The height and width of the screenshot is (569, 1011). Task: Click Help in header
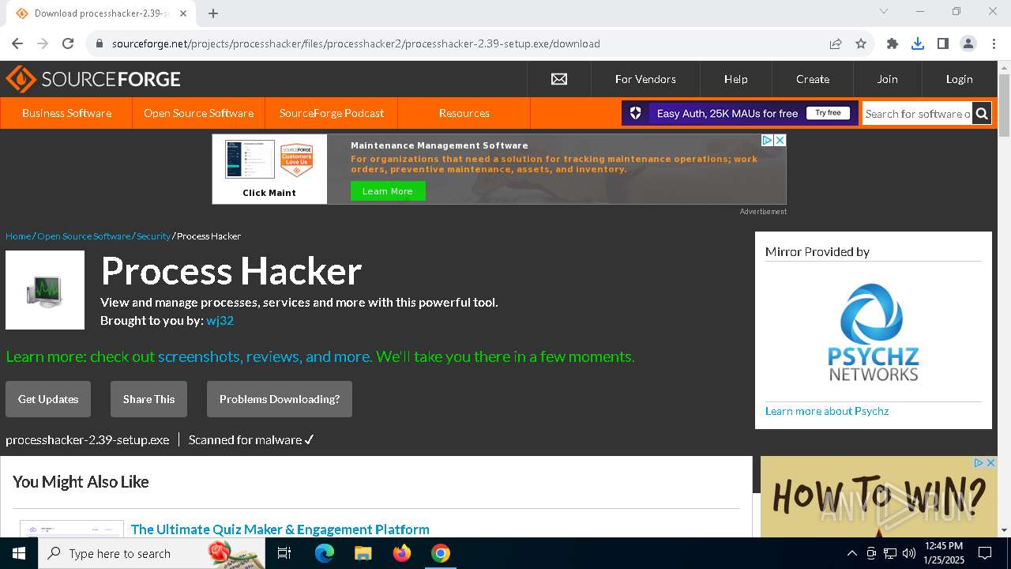[x=736, y=79]
